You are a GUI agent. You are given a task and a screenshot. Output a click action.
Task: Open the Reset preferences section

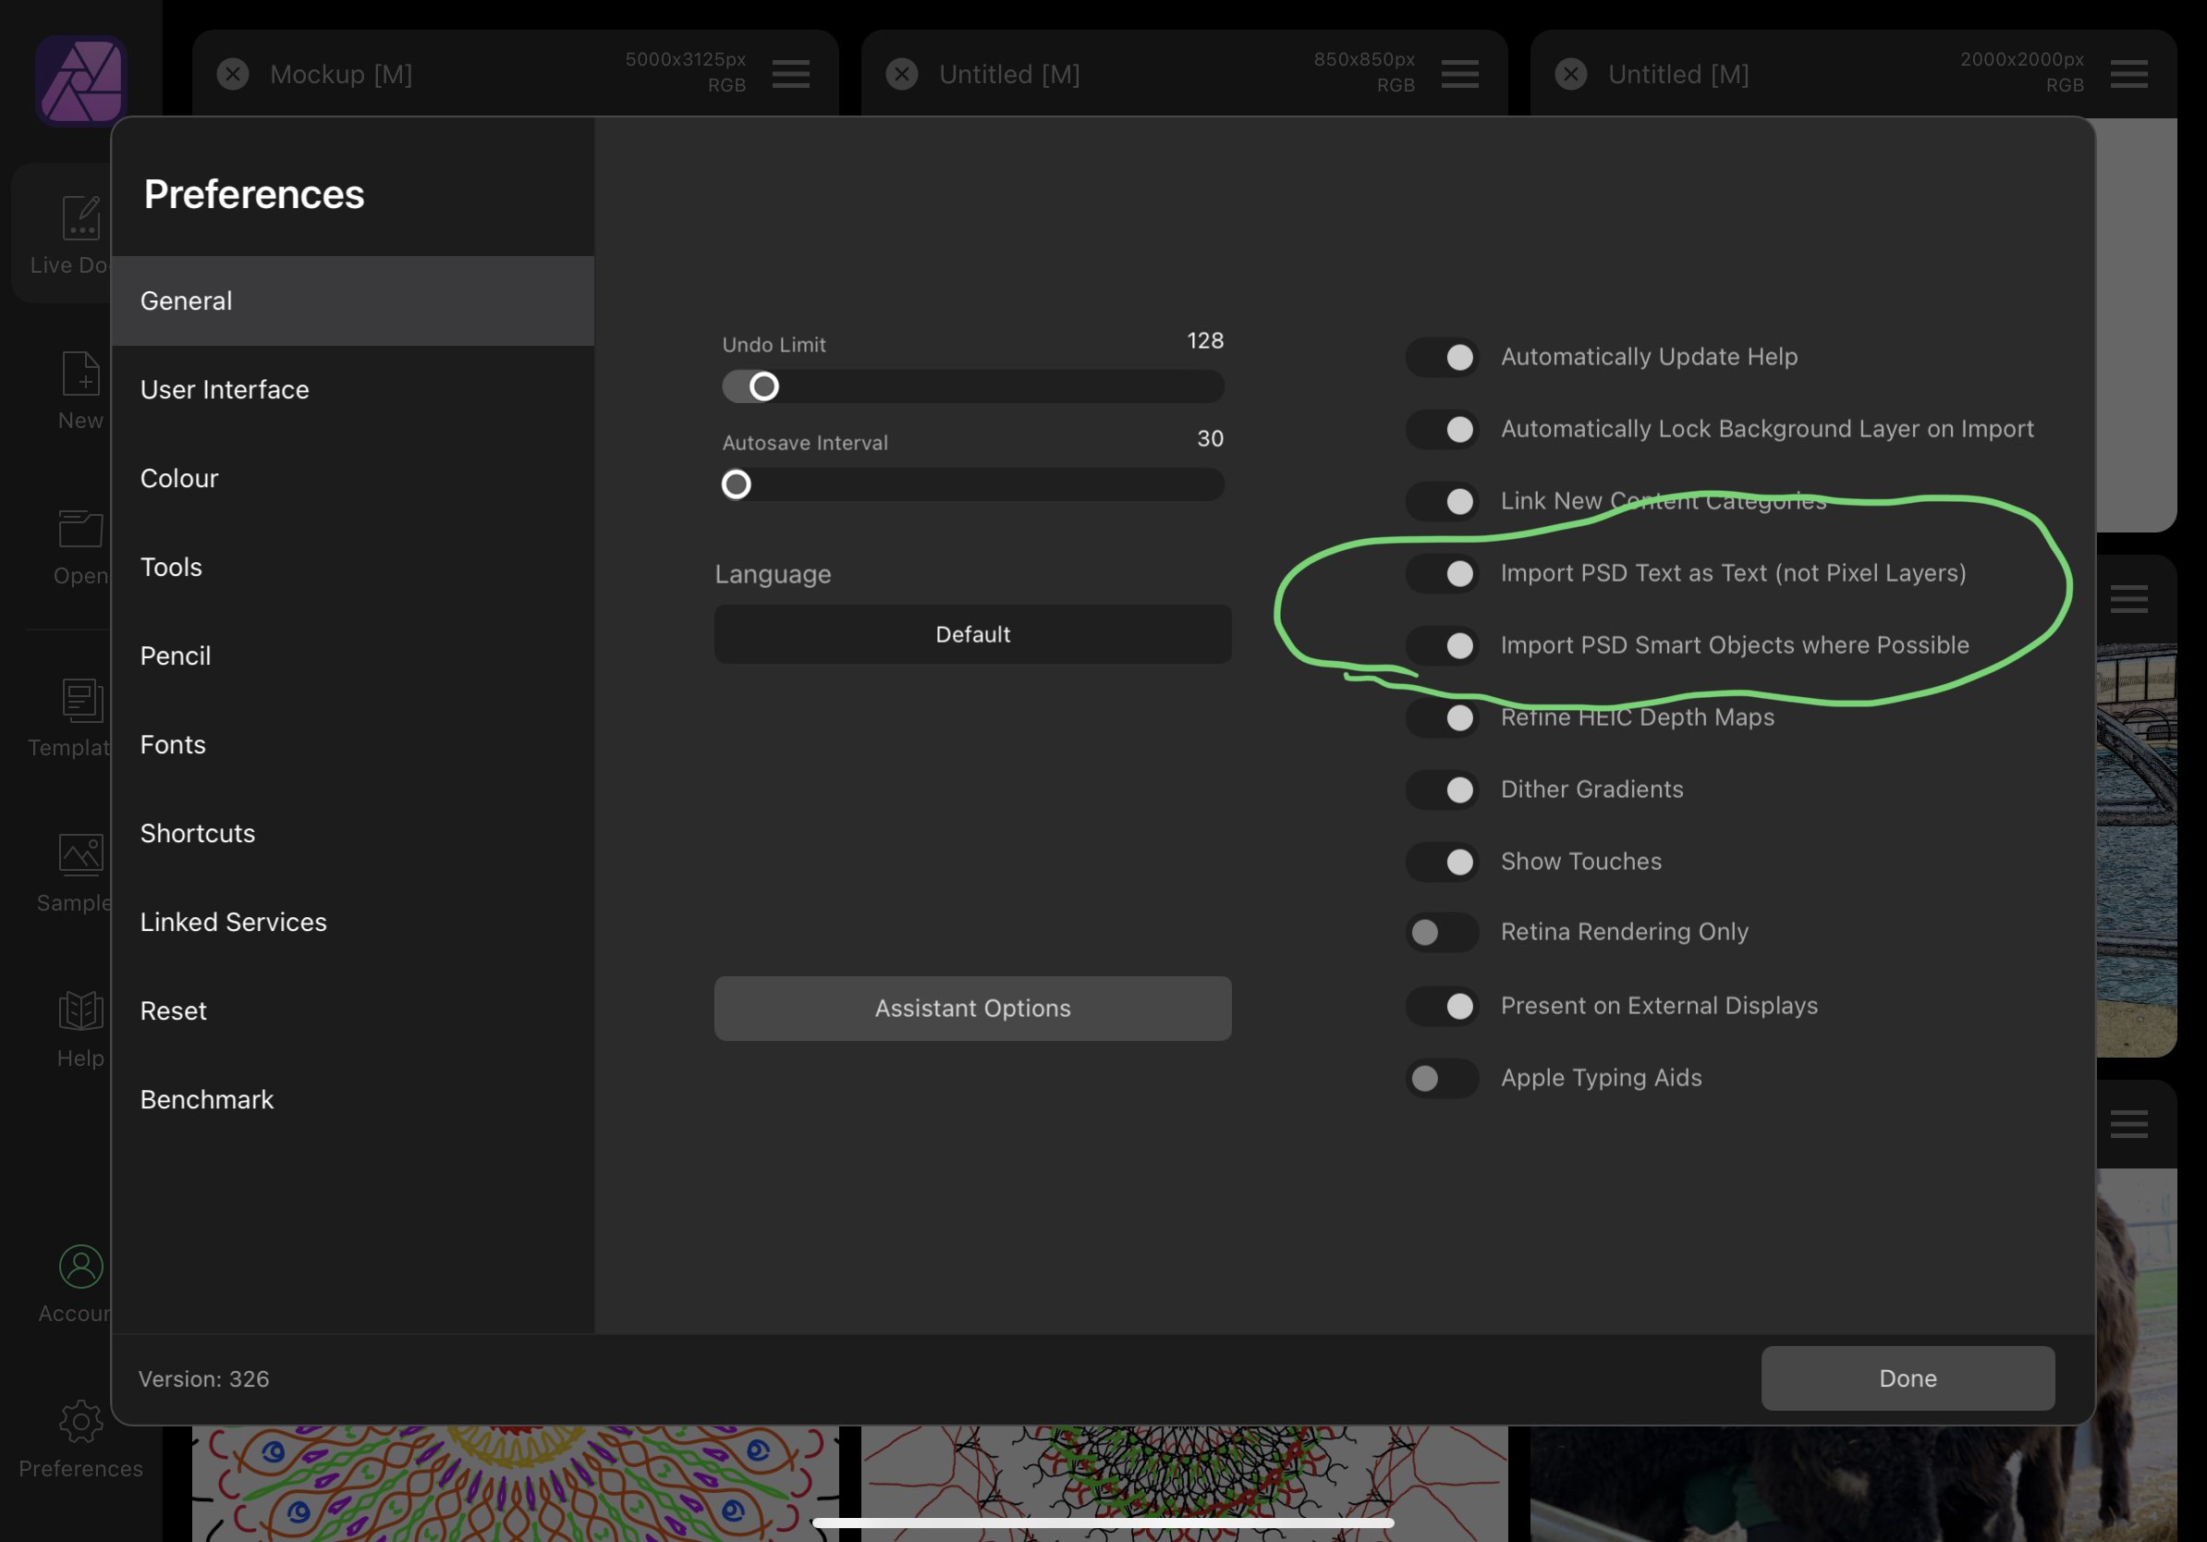[x=353, y=1011]
